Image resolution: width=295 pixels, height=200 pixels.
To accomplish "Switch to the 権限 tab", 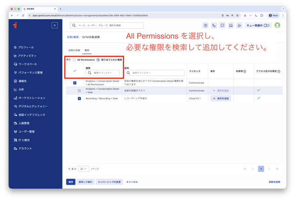I will 87,50.
